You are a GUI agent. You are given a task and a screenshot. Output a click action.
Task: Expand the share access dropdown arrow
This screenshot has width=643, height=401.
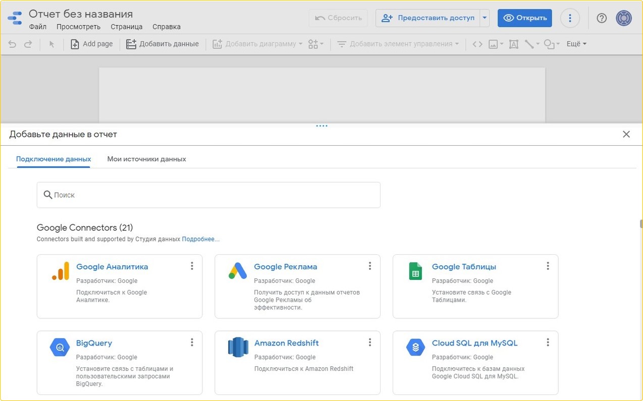point(485,18)
